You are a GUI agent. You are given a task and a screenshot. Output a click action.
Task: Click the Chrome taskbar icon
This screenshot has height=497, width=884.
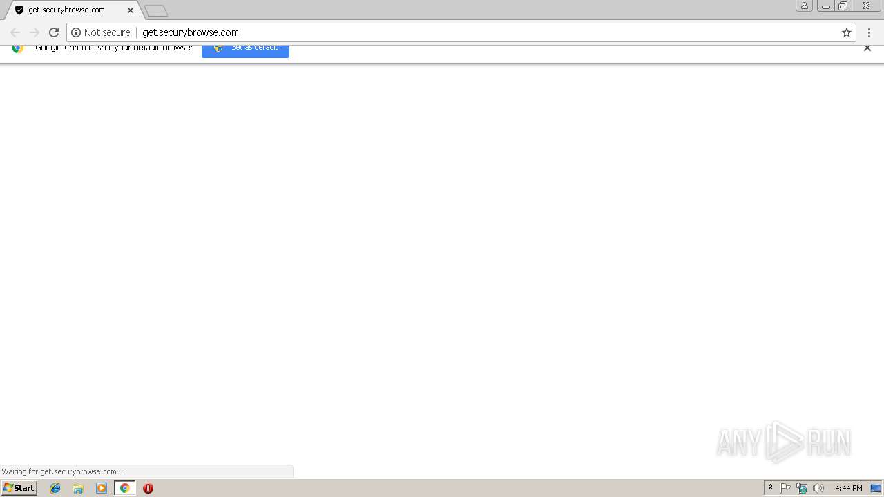125,488
